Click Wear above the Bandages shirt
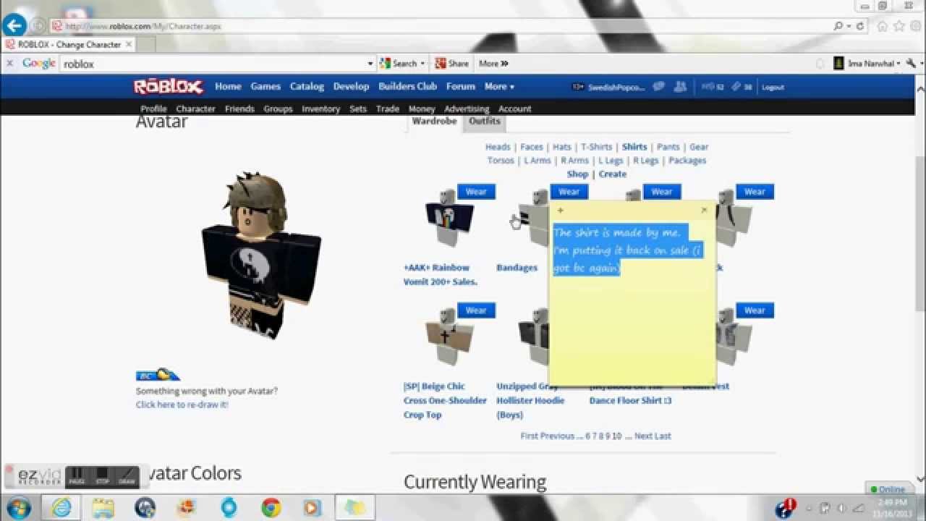The width and height of the screenshot is (926, 521). 569,192
